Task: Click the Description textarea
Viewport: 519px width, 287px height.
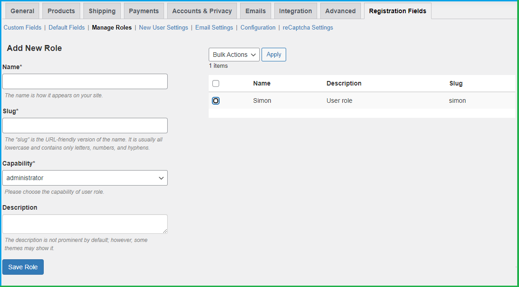Action: (85, 224)
